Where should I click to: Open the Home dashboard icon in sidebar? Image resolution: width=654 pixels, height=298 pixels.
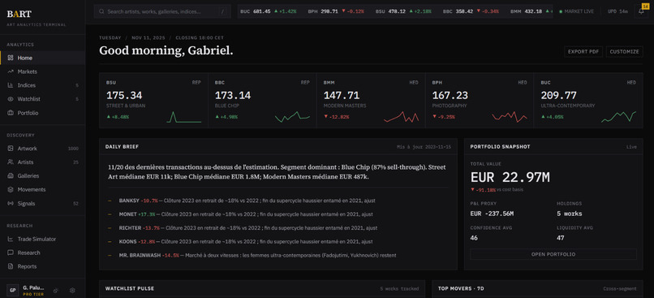tap(11, 58)
